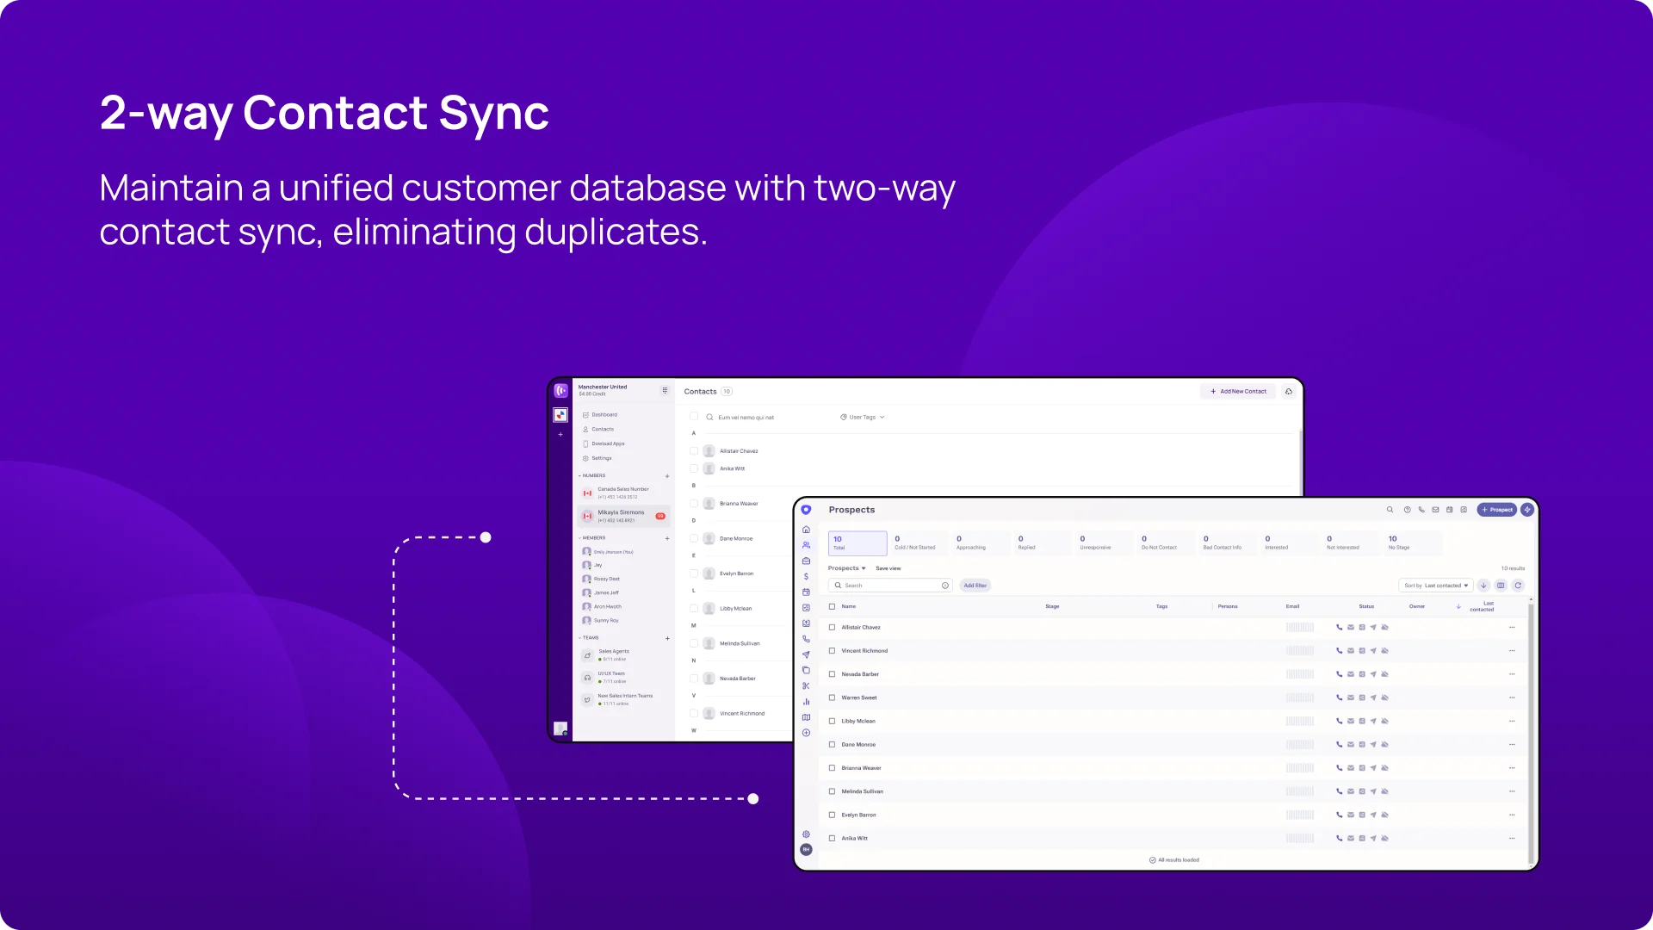Check Libby Mclean in Prospects table
Screen dimensions: 1653x930
(832, 722)
